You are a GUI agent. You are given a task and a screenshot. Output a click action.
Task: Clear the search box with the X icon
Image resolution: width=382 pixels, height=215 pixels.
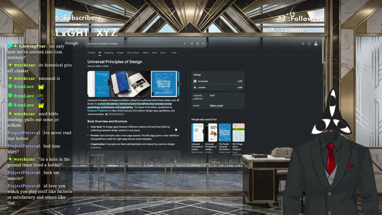click(x=185, y=44)
